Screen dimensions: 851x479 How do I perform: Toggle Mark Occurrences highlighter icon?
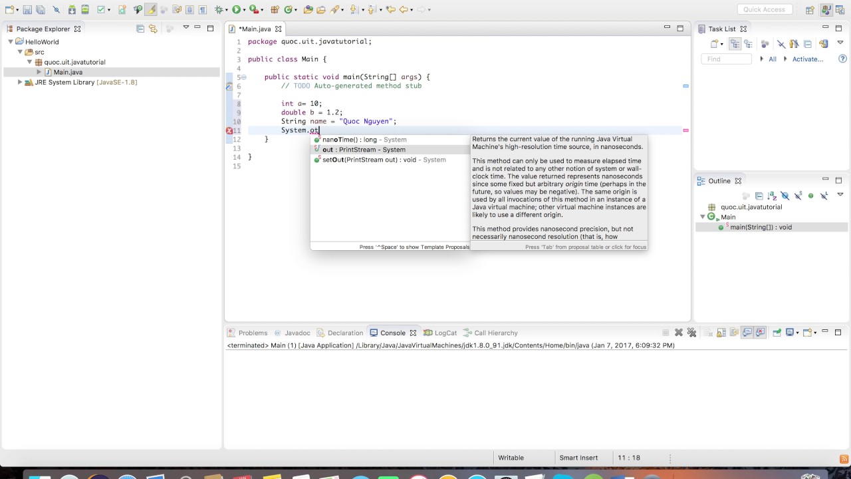pyautogui.click(x=152, y=9)
